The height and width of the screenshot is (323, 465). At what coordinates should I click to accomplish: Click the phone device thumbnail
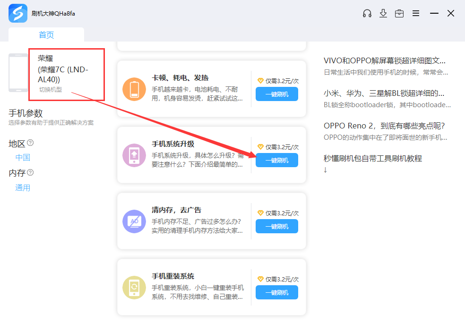coord(18,73)
